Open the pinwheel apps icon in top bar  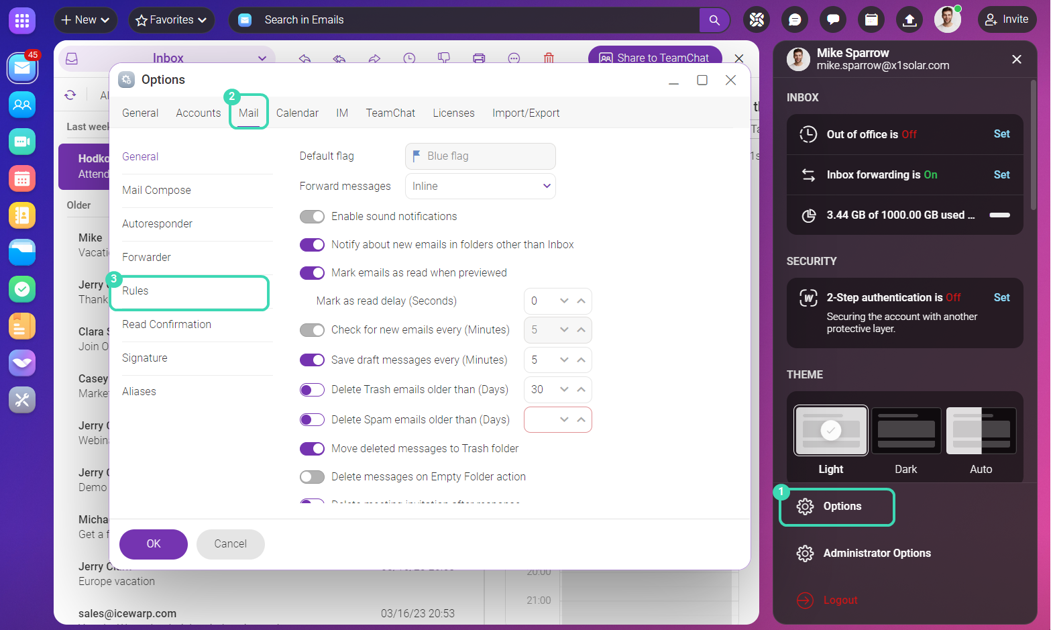pyautogui.click(x=757, y=20)
